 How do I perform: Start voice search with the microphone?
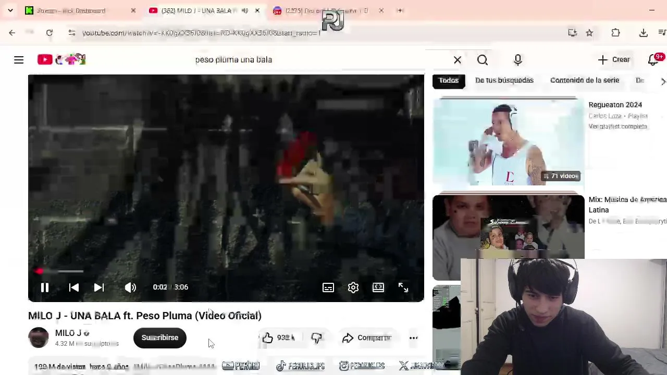(518, 60)
